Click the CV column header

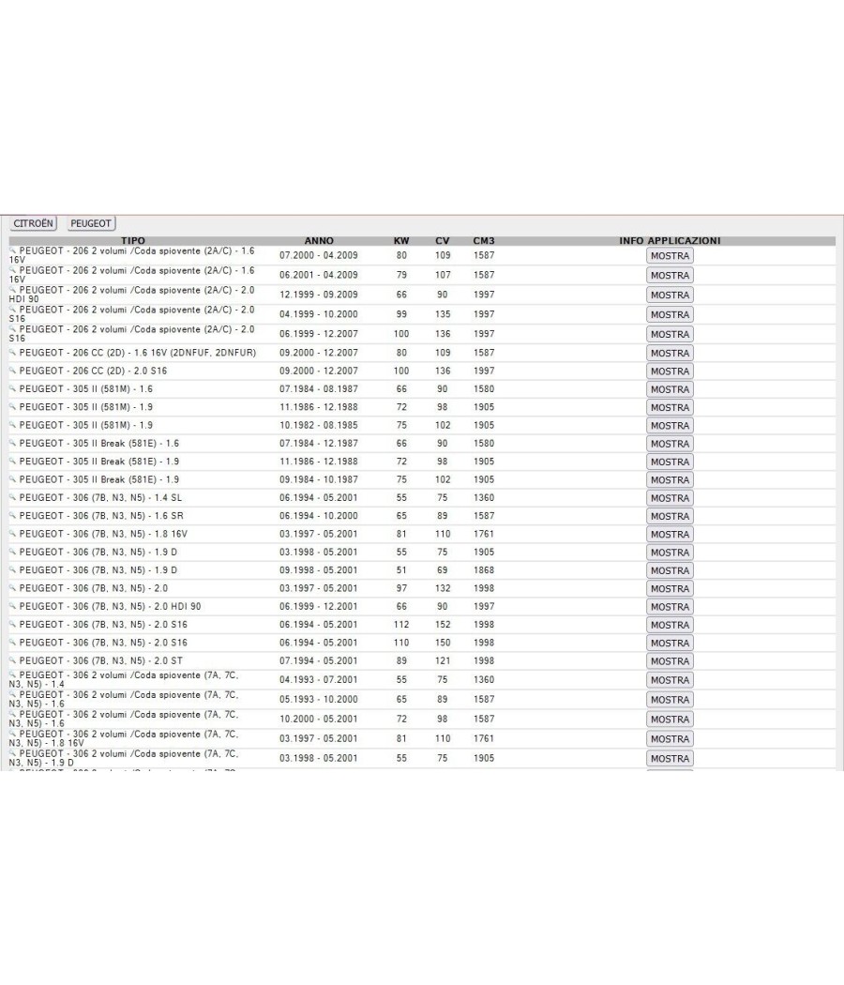[x=442, y=240]
